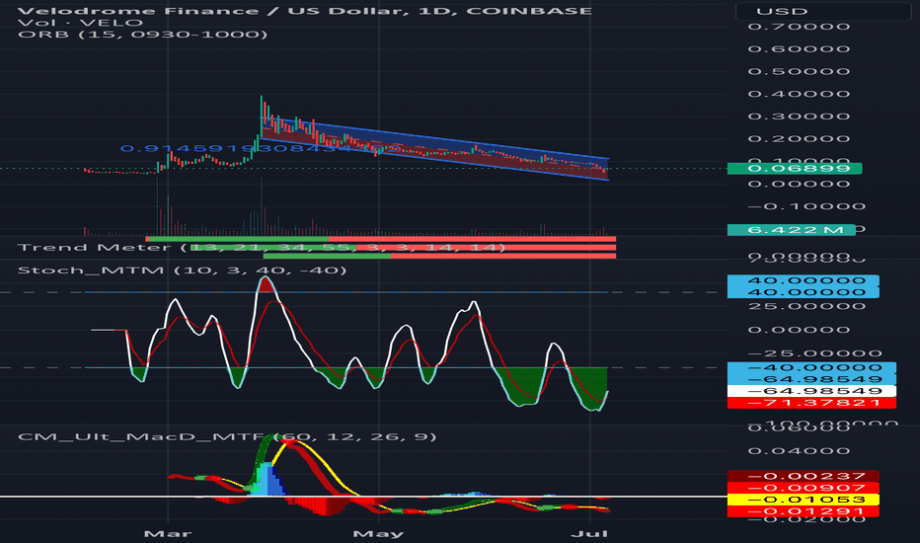Click the Mar date on the time axis
The height and width of the screenshot is (543, 920).
pyautogui.click(x=168, y=533)
